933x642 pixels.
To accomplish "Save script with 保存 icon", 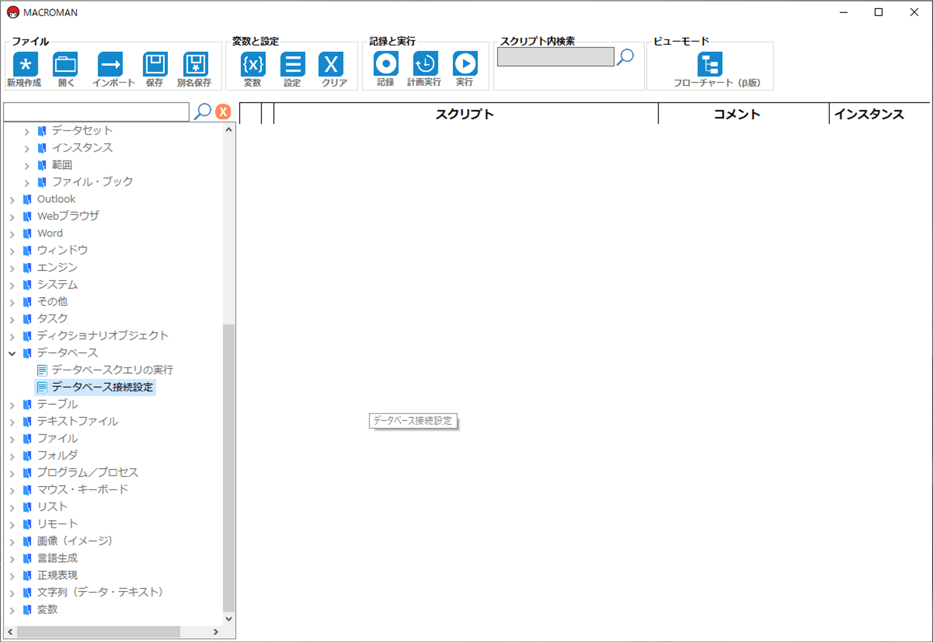I will tap(155, 65).
